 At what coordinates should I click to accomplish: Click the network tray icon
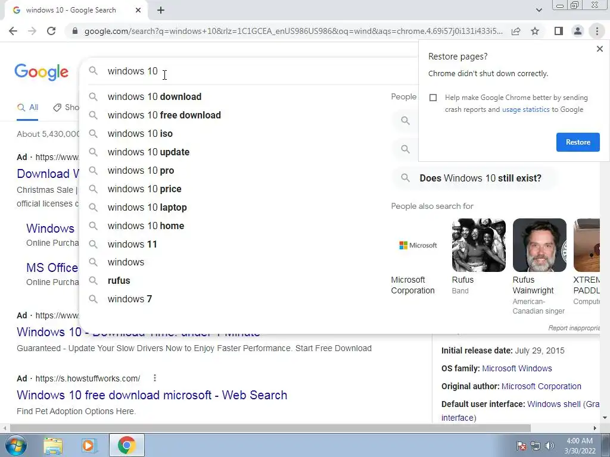pos(536,446)
